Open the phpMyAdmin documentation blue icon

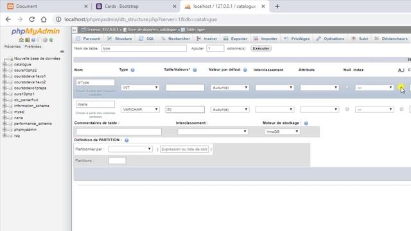[x=33, y=40]
